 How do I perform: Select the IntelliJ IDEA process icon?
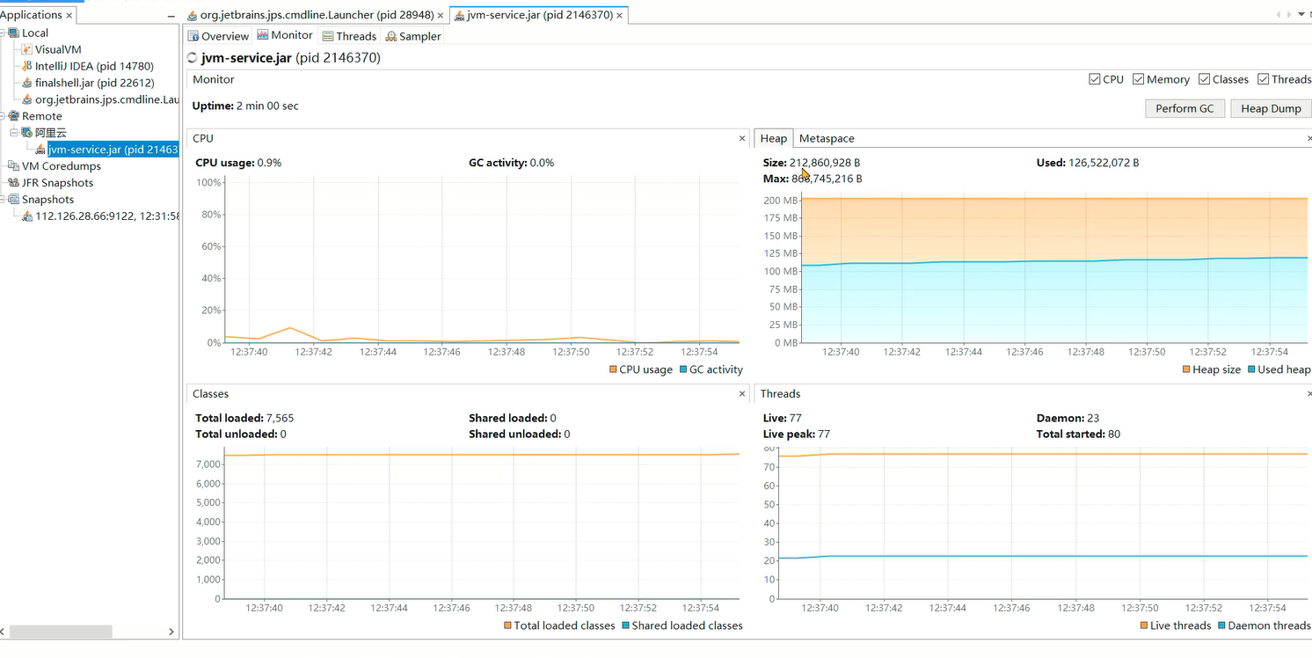(x=27, y=66)
